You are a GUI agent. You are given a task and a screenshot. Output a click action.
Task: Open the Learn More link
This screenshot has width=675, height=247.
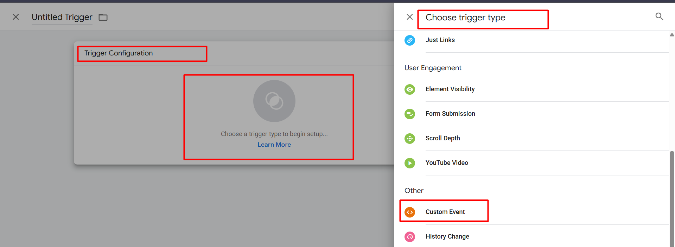[274, 145]
